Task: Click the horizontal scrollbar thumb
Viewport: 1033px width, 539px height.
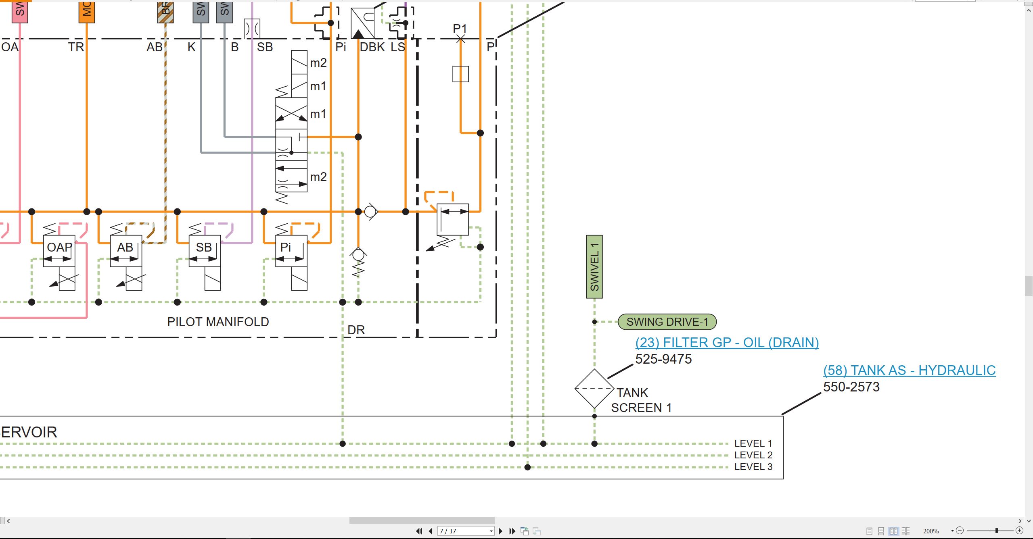Action: (x=422, y=520)
